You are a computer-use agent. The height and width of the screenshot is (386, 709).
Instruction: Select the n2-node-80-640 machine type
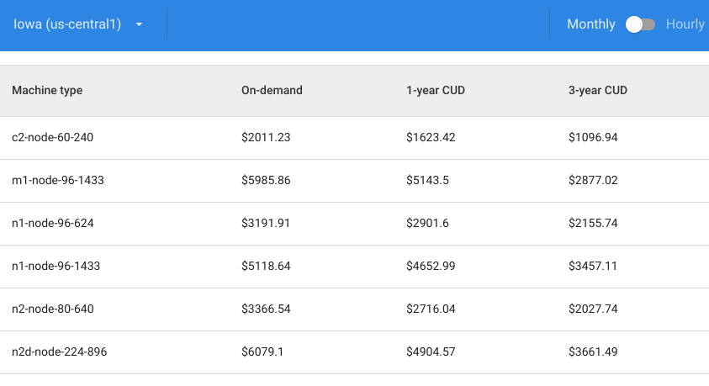click(53, 309)
